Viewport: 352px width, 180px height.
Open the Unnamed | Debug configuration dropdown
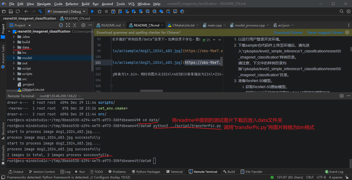pyautogui.click(x=66, y=11)
